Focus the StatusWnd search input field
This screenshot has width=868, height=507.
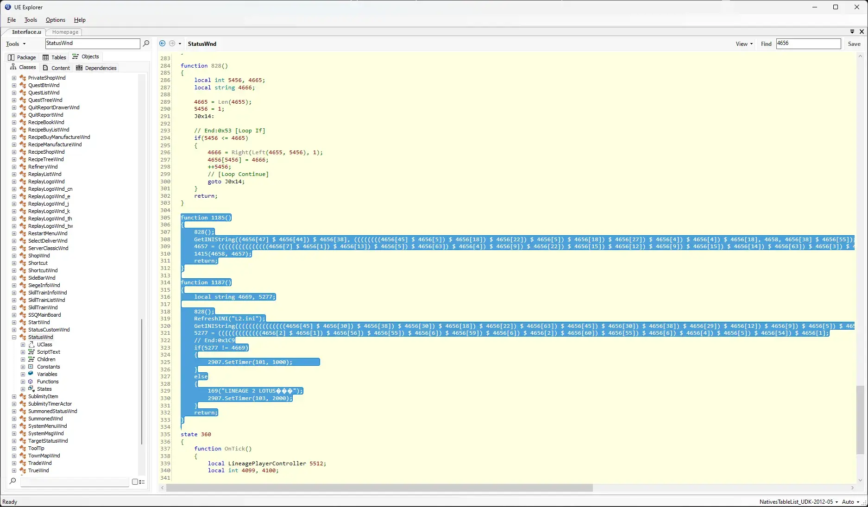[x=93, y=44]
